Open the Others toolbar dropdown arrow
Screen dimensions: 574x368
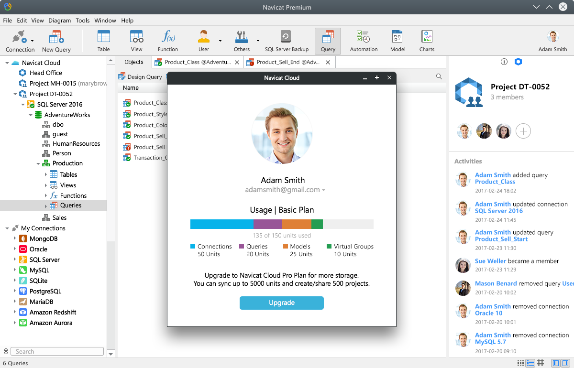pos(258,41)
